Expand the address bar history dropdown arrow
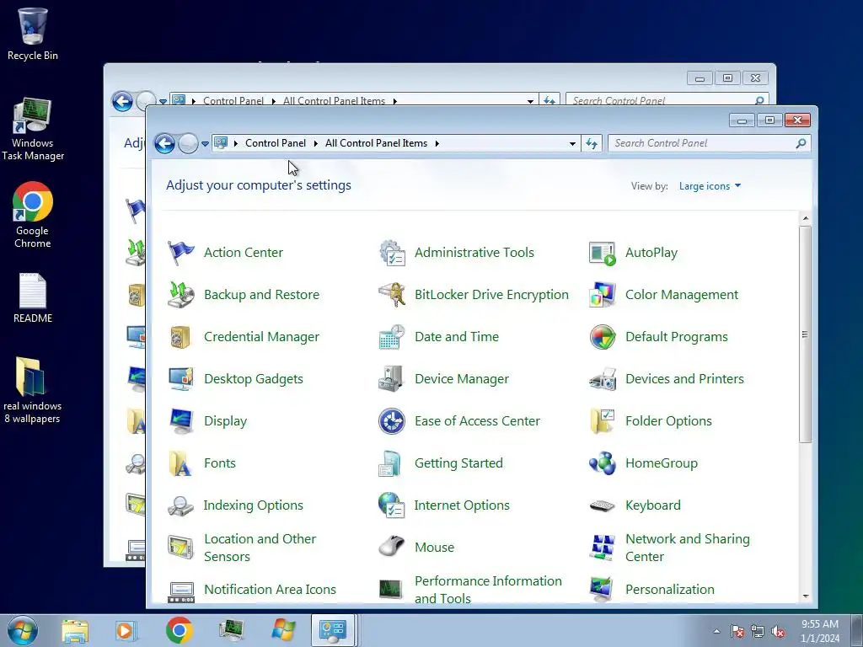The height and width of the screenshot is (647, 863). pos(572,143)
